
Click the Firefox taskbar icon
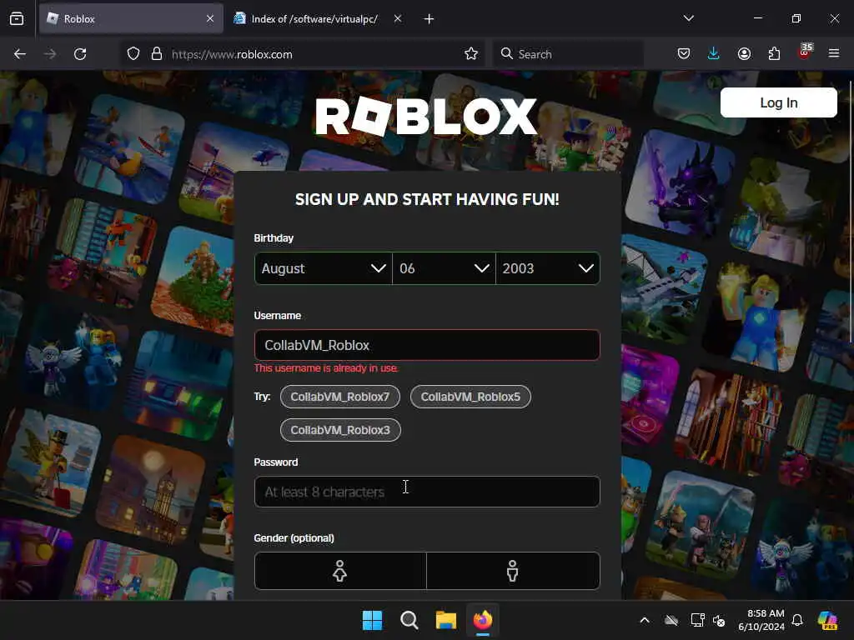(x=483, y=620)
